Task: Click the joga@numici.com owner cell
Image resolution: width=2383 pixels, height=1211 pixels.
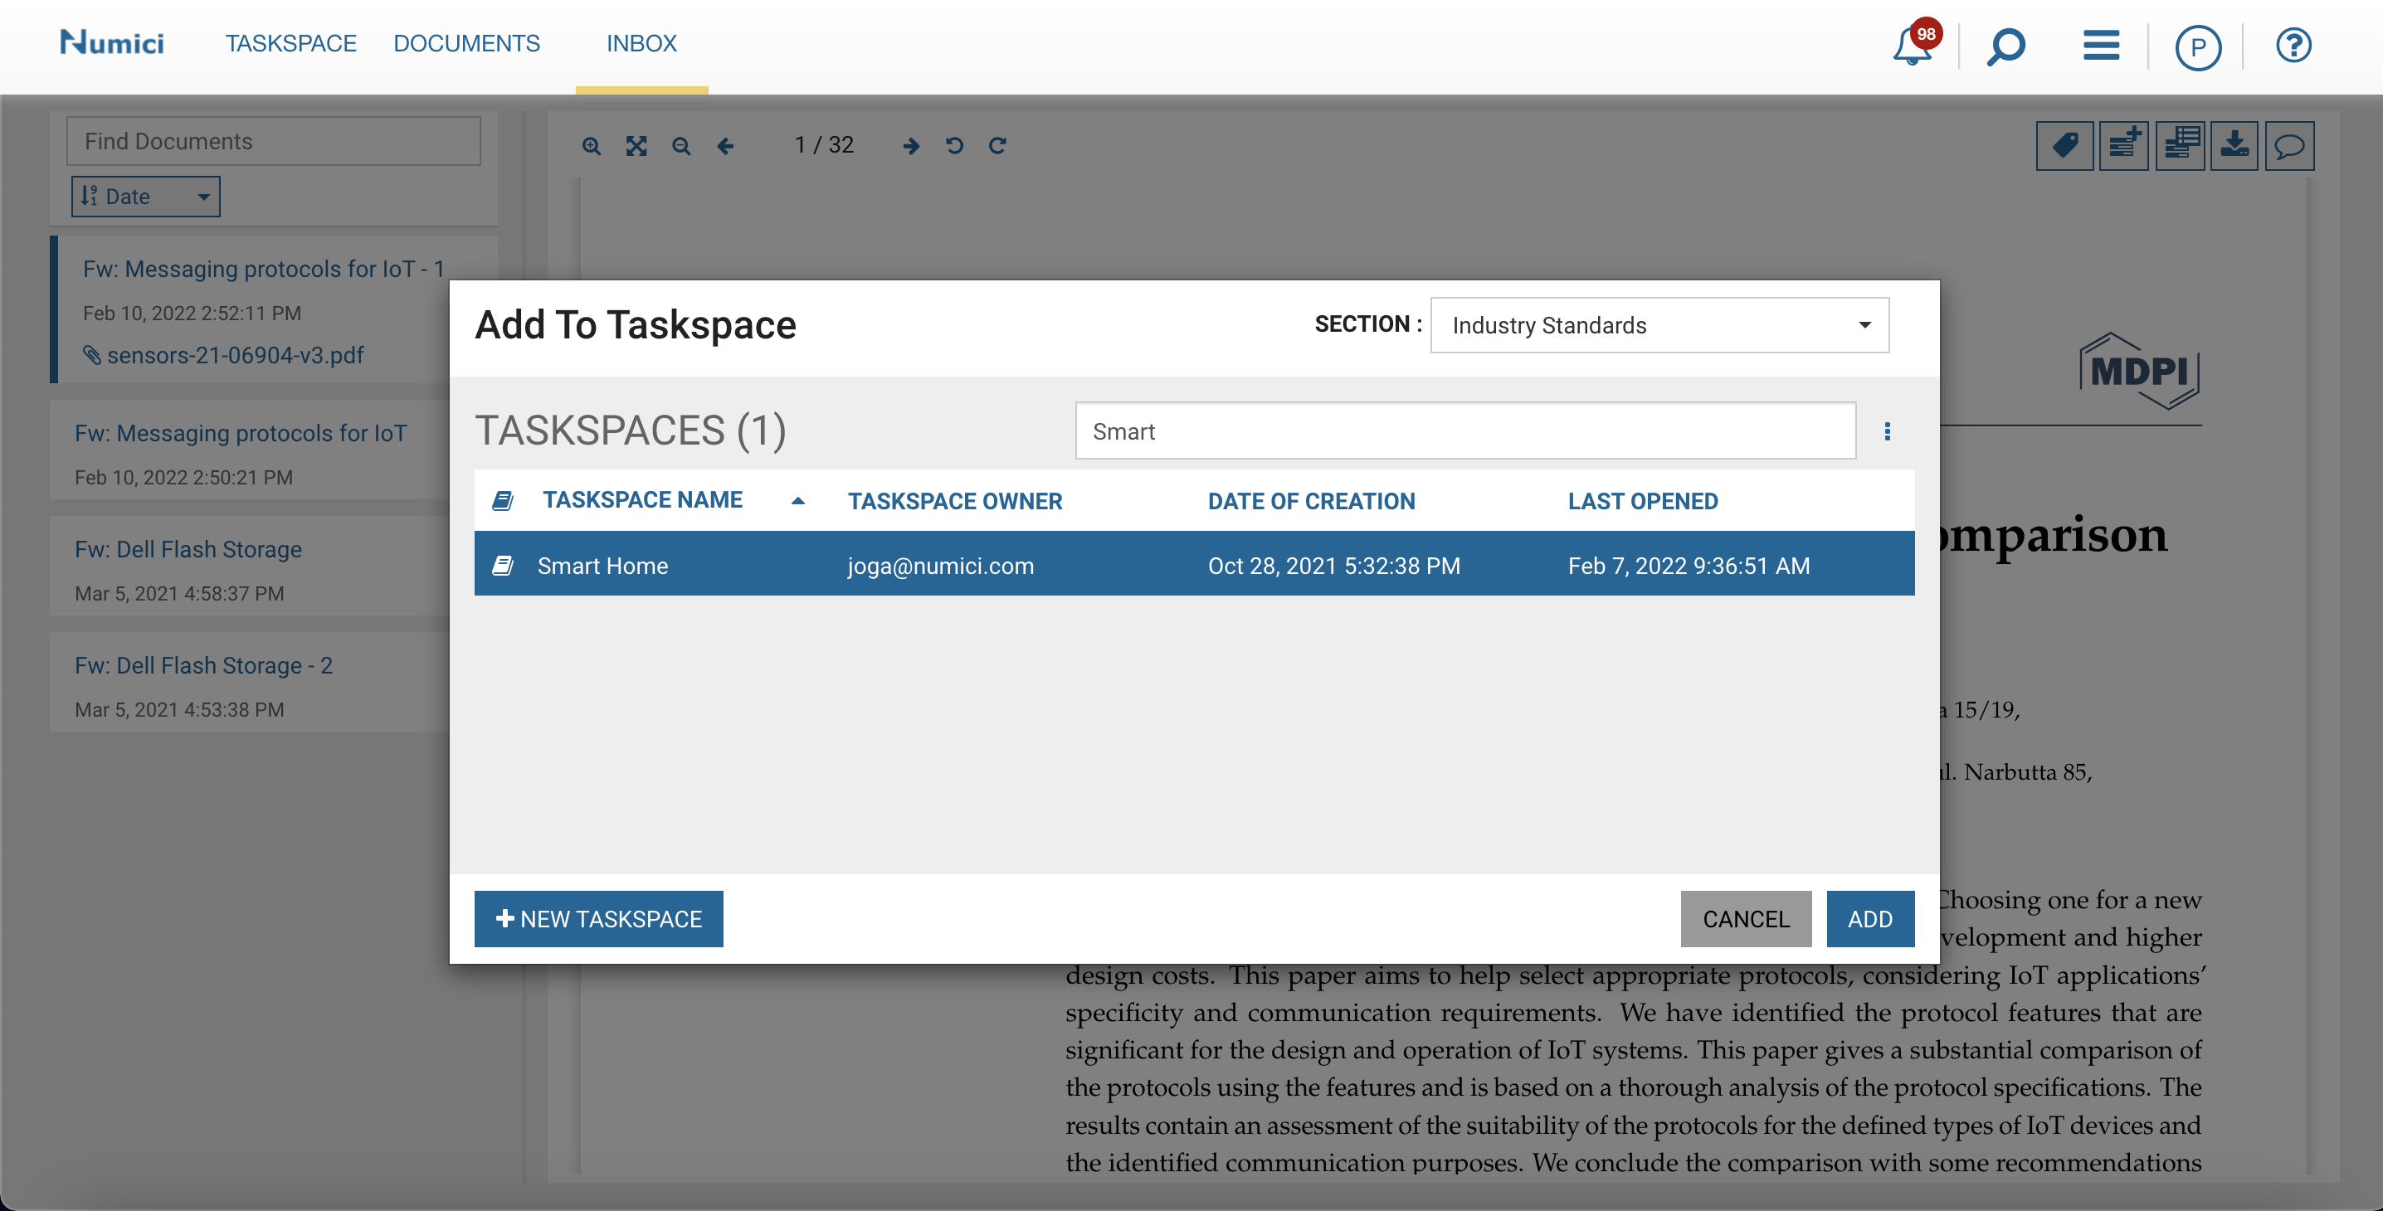Action: click(x=941, y=566)
